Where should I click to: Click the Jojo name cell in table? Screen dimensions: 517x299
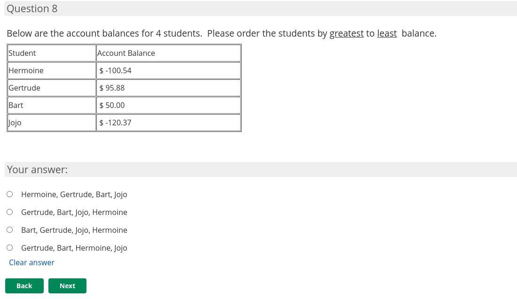coord(52,123)
